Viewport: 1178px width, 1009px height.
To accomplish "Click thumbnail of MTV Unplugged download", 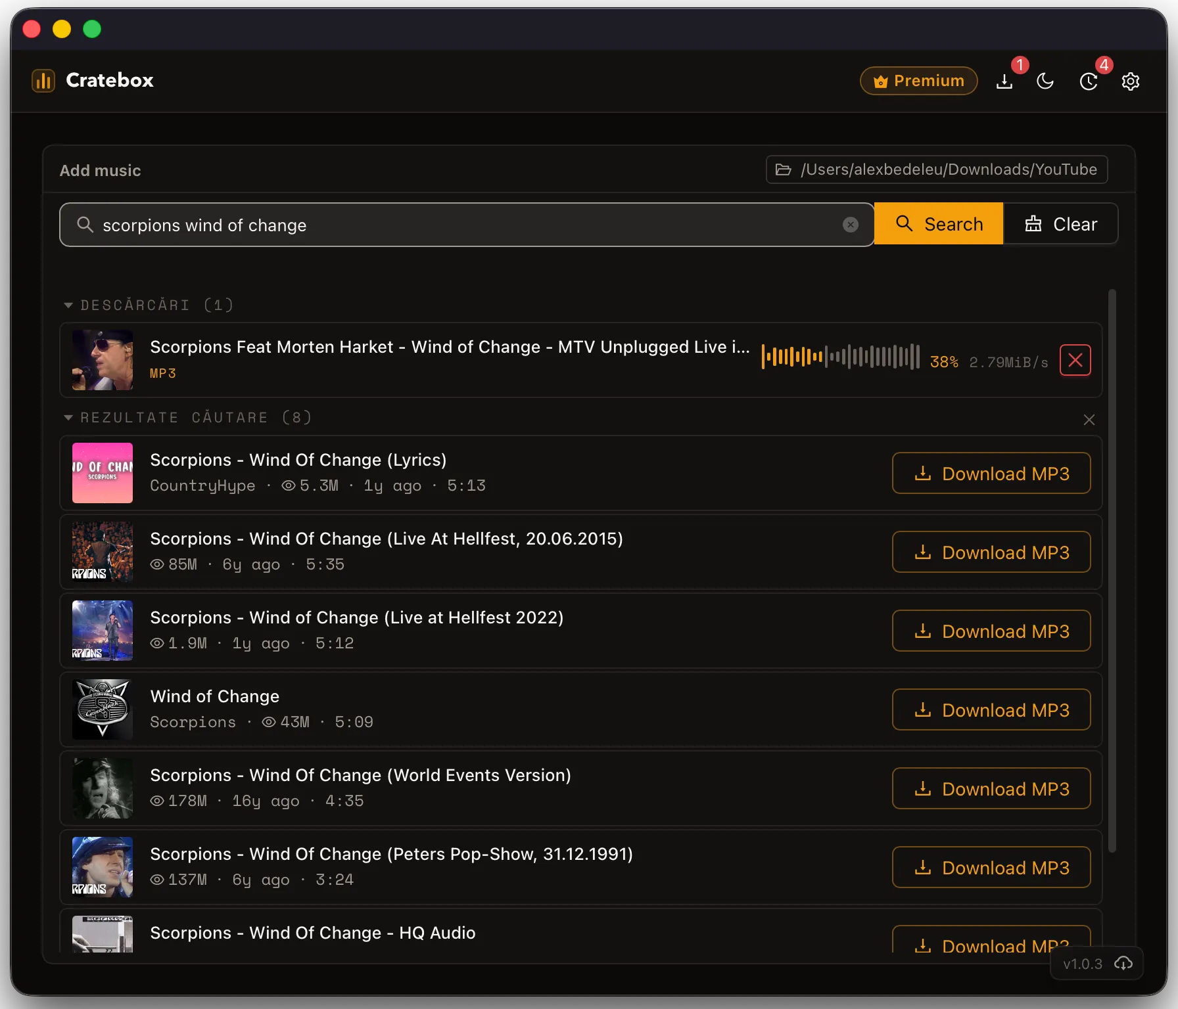I will (x=103, y=360).
